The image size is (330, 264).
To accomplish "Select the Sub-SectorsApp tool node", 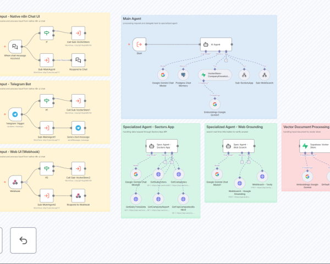I will tap(244, 74).
